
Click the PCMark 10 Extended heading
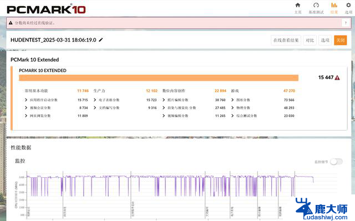pyautogui.click(x=34, y=60)
